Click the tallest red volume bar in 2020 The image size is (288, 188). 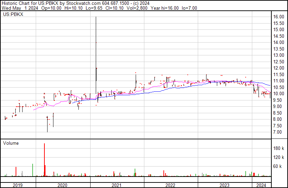[x=44, y=160]
